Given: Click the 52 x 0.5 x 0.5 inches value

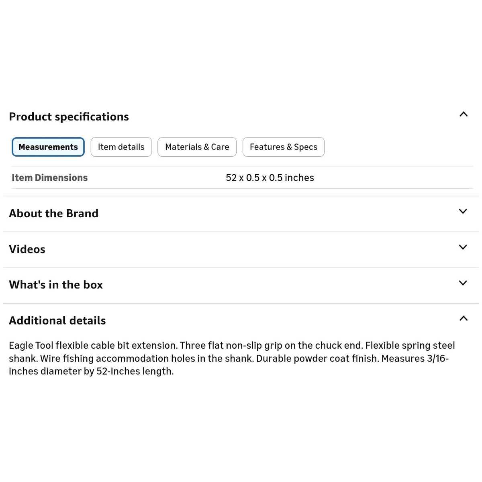Looking at the screenshot, I should pyautogui.click(x=270, y=178).
